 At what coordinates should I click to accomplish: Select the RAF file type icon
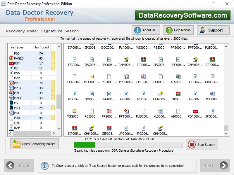pos(11,127)
